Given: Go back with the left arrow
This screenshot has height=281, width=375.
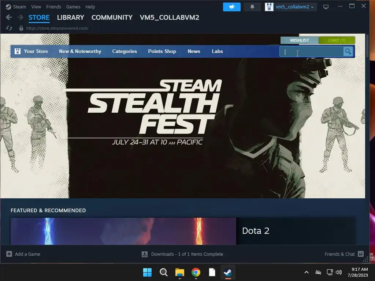Looking at the screenshot, I should [9, 17].
